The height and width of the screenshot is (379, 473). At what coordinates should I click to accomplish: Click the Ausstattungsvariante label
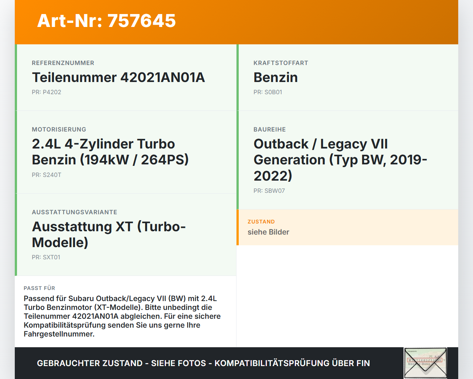point(74,212)
